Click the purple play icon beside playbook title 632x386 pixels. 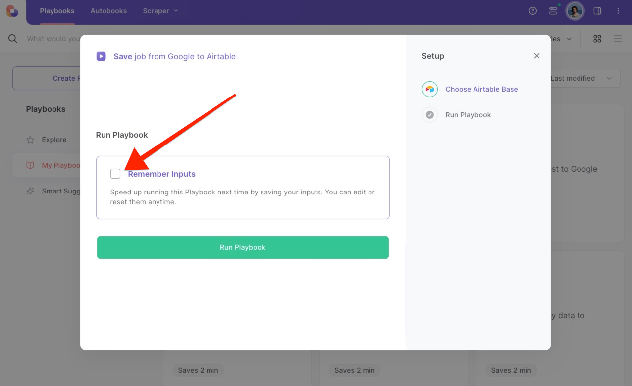click(101, 56)
